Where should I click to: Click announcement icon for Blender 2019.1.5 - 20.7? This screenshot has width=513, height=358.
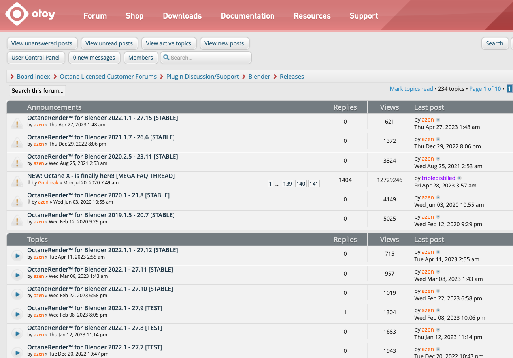[17, 221]
